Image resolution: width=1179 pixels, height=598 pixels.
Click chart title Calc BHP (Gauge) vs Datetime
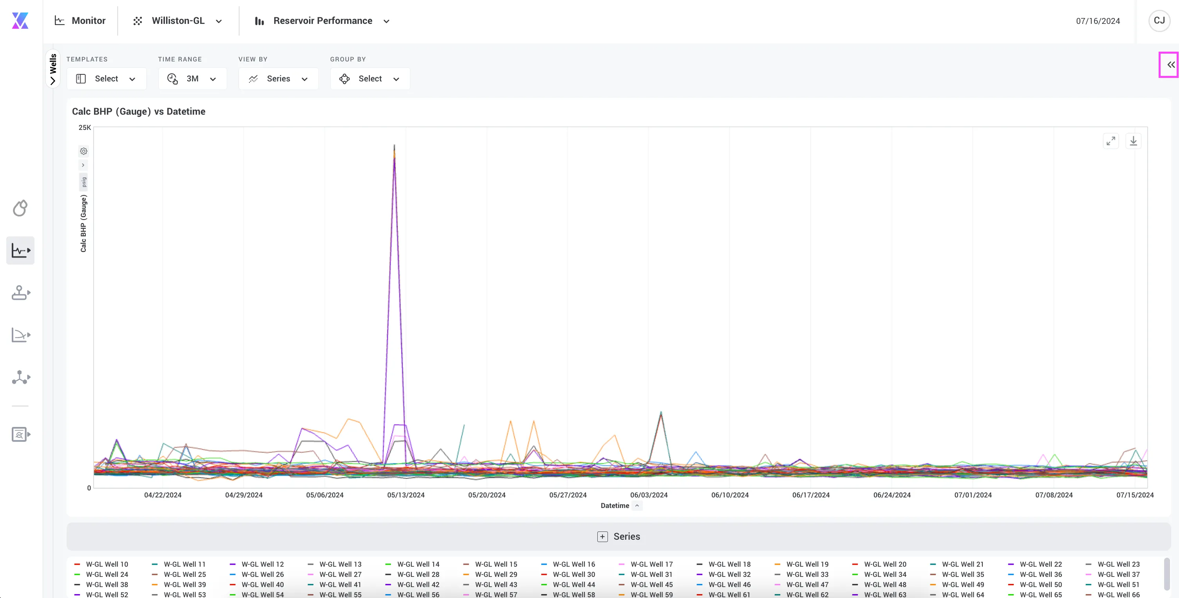139,112
